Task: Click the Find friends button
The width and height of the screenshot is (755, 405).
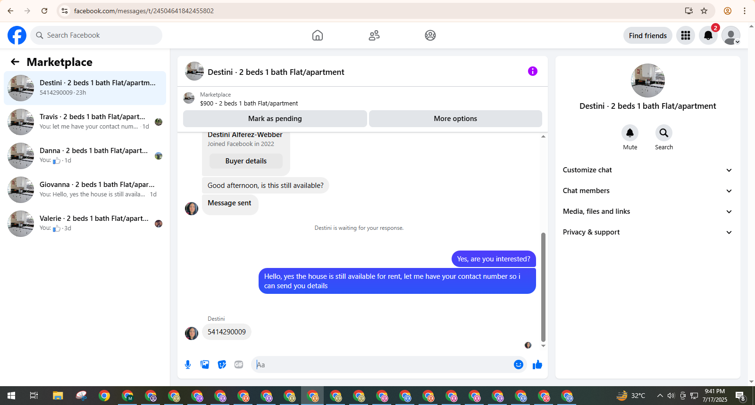Action: click(x=647, y=35)
